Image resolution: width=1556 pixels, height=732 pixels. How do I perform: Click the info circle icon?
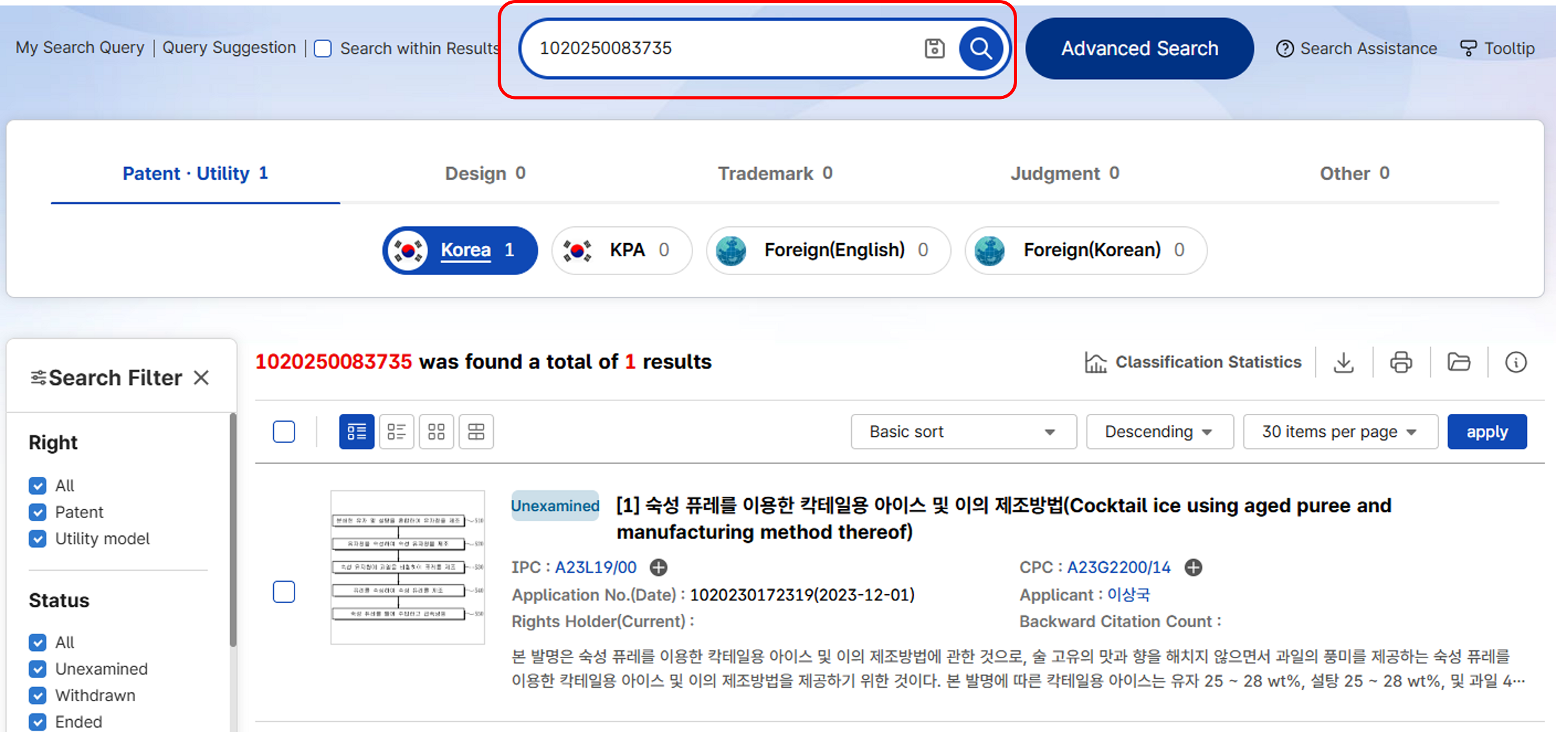coord(1515,362)
